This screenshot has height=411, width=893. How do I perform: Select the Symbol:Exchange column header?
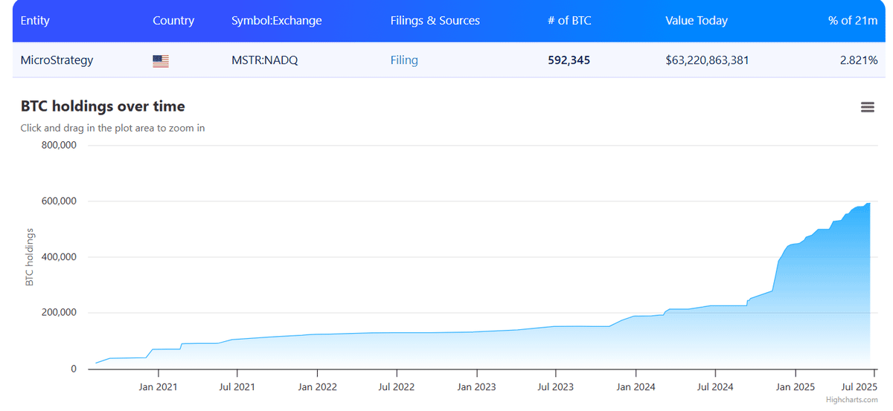click(277, 21)
